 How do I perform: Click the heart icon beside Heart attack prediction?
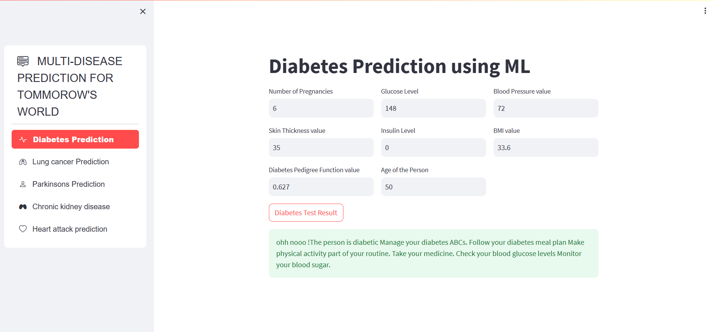tap(22, 229)
